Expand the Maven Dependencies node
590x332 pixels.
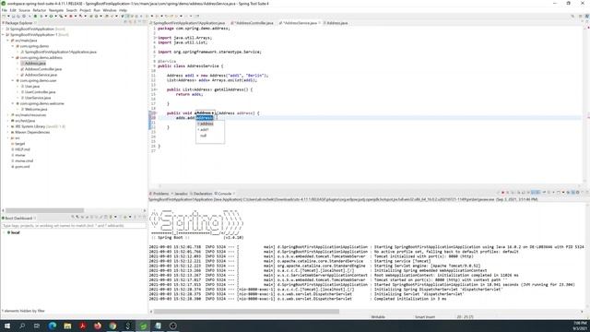(8, 132)
